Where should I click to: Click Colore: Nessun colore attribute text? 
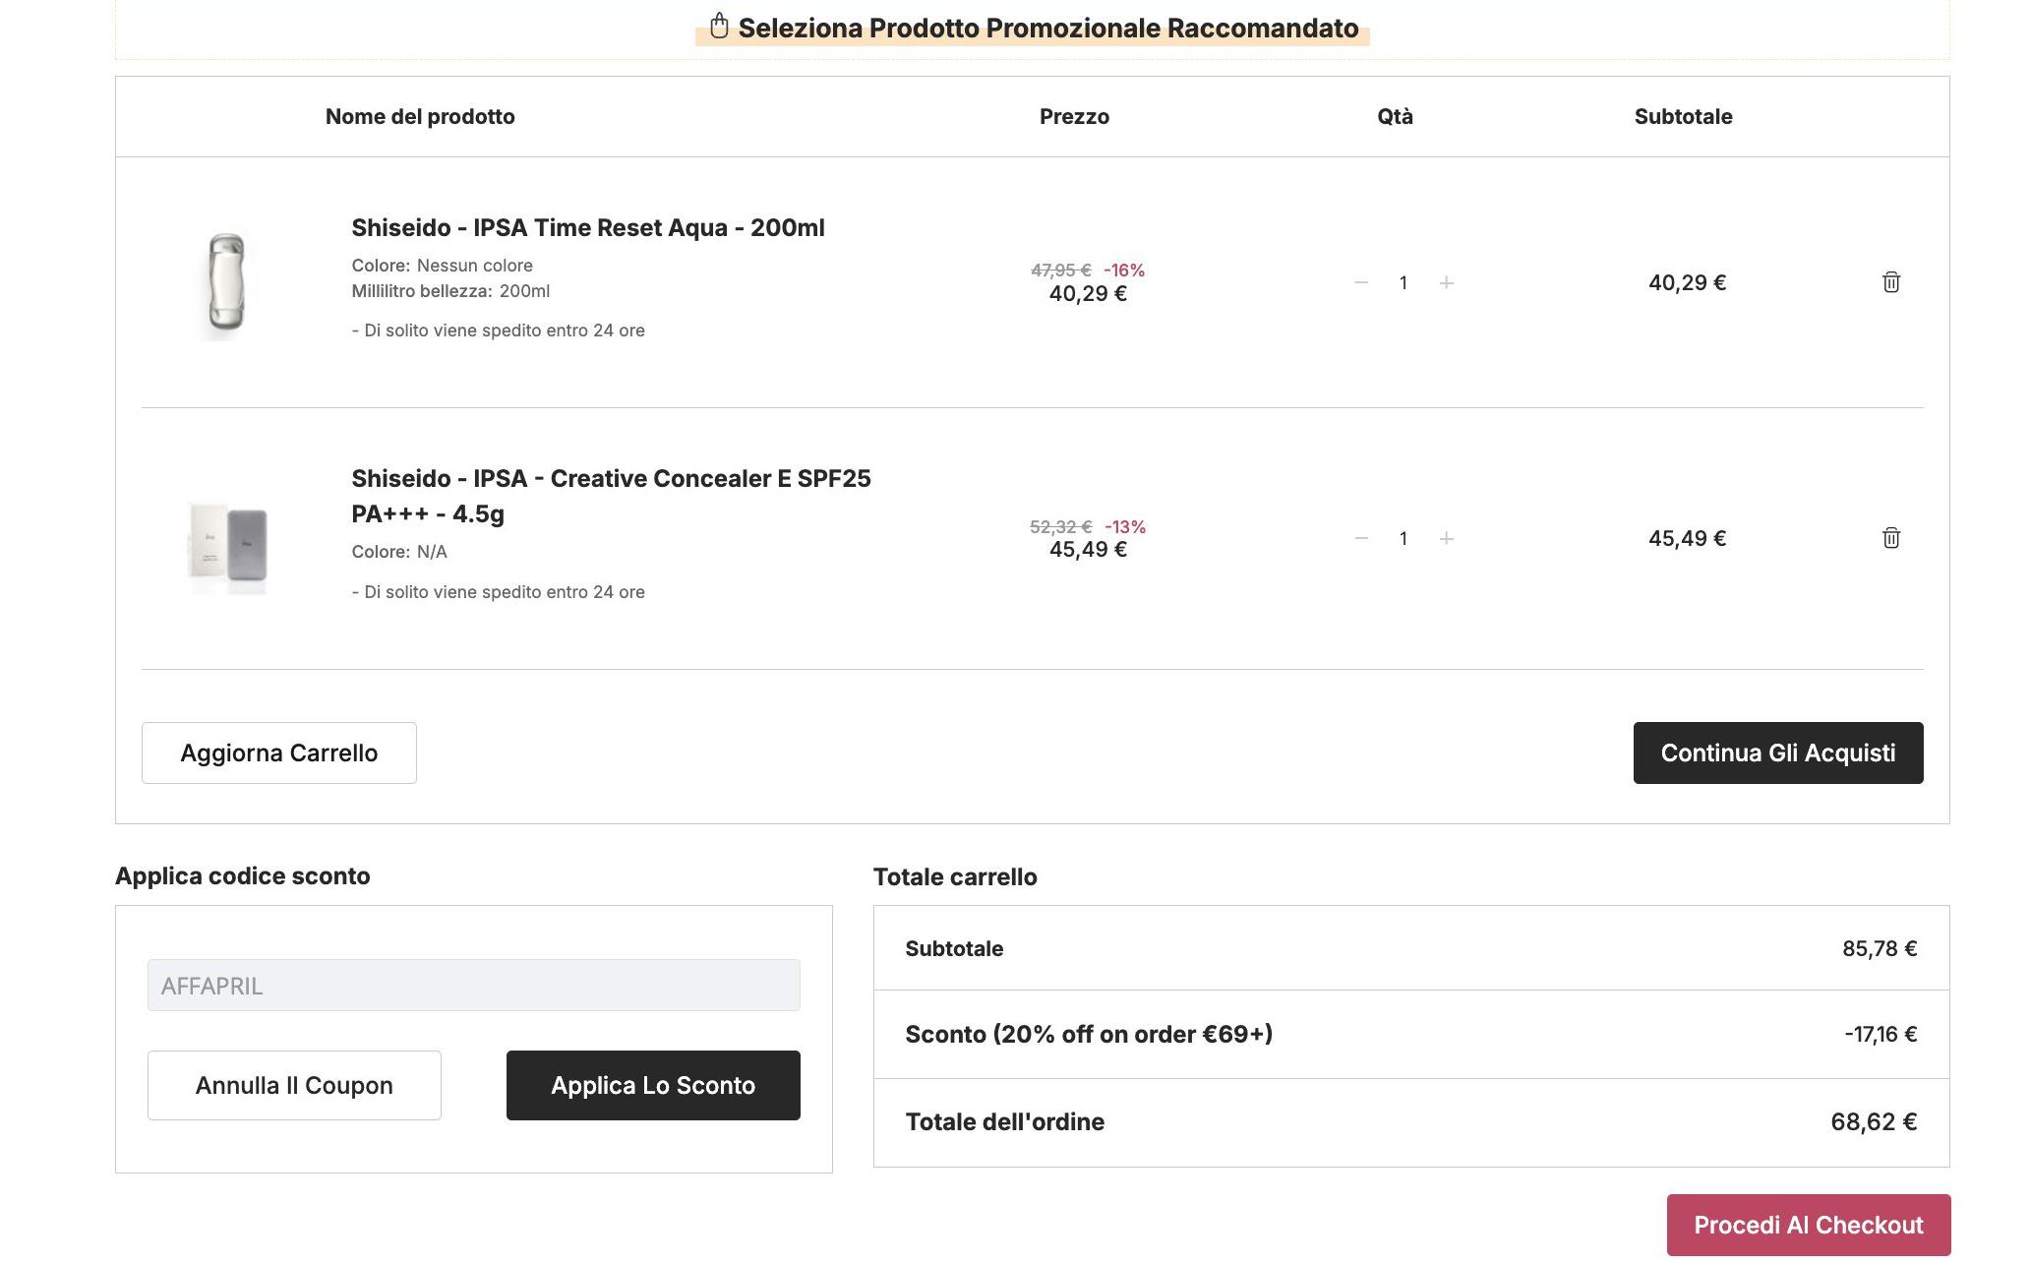442,266
